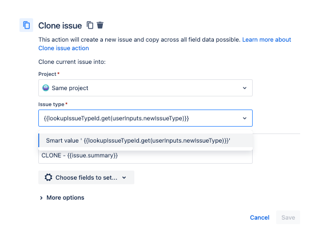Click inside the Issue type smart value field
Screen dimensions: 327x239
139,118
